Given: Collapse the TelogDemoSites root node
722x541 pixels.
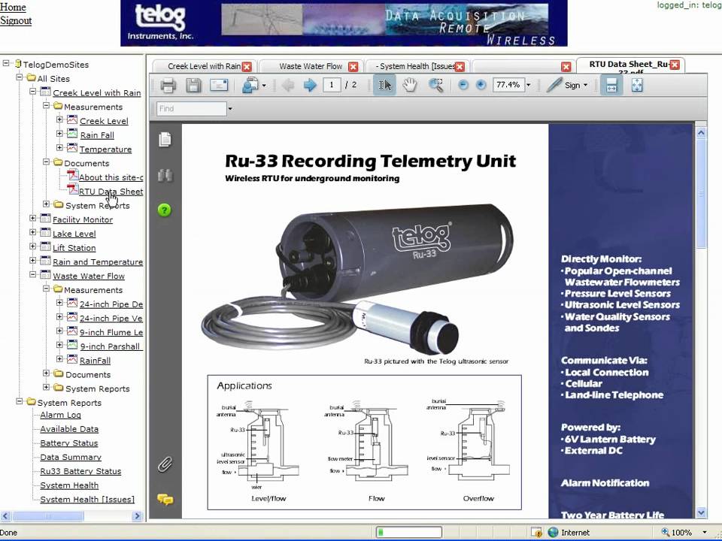Looking at the screenshot, I should (x=6, y=63).
